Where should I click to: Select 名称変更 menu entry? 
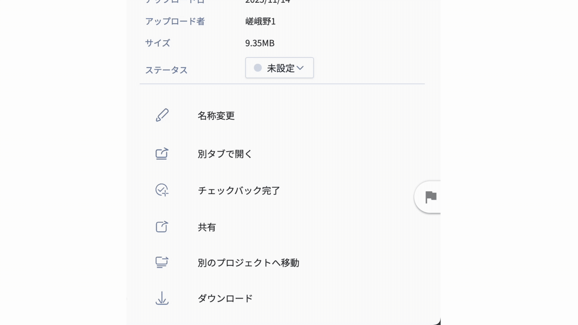[x=216, y=116]
